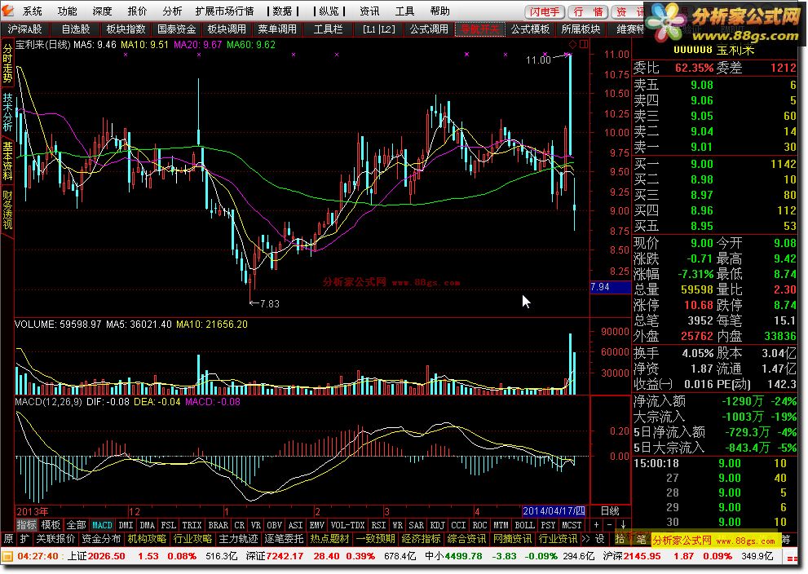Click the 工具栏 toolbar button

(x=328, y=29)
